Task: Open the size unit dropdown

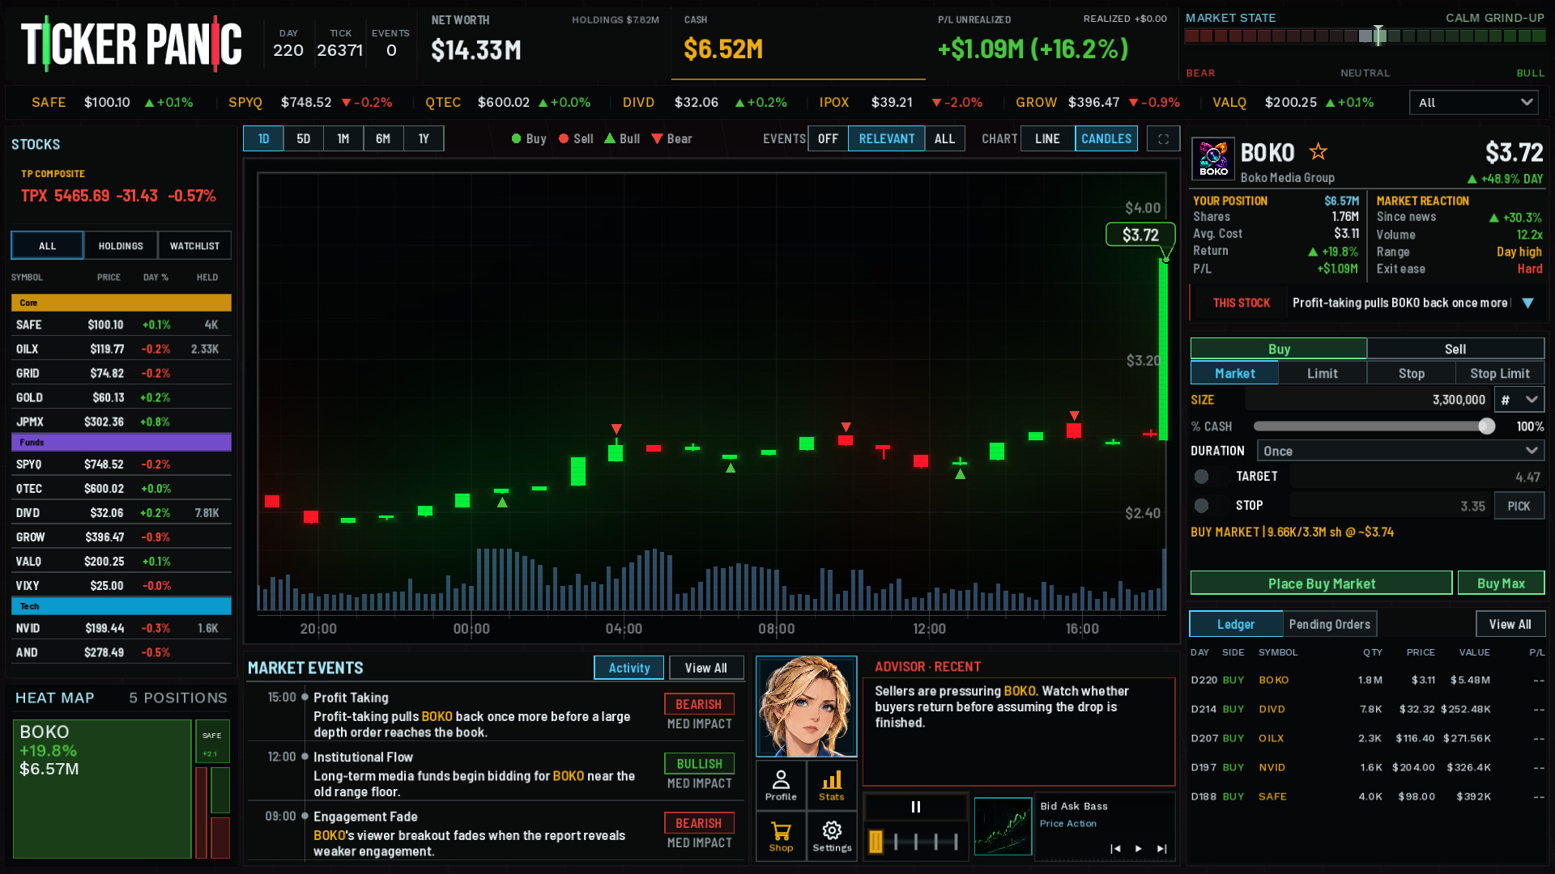Action: tap(1519, 400)
